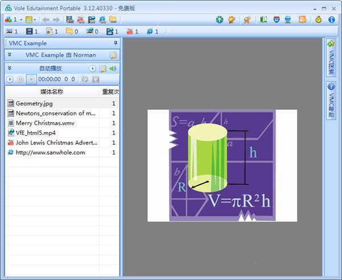Open the stopwatch timer icon

(x=319, y=19)
